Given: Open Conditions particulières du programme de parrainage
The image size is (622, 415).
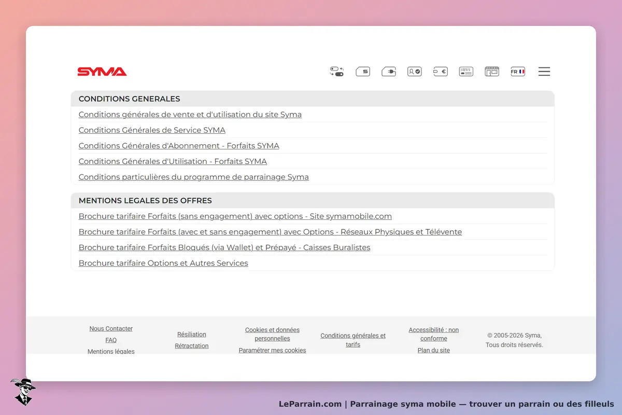Looking at the screenshot, I should point(194,177).
